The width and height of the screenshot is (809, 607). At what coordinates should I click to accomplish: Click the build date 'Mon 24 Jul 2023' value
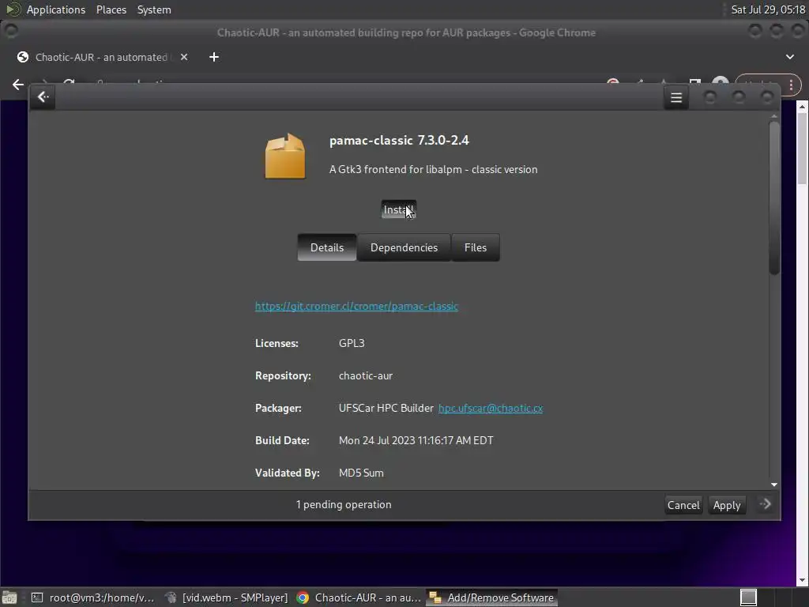click(416, 440)
